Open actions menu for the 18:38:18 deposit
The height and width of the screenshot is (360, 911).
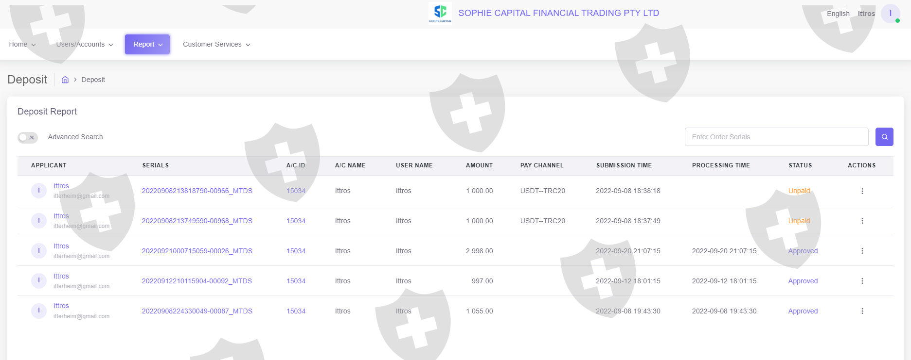[x=862, y=191]
